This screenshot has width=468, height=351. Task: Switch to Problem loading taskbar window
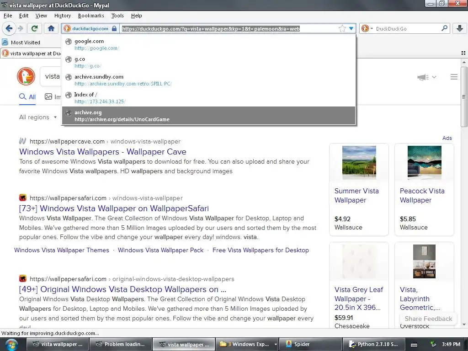[120, 344]
